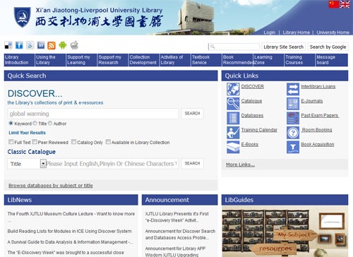Screen dimensions: 353x257
Task: Open the RSS feed icon
Action: point(52,45)
